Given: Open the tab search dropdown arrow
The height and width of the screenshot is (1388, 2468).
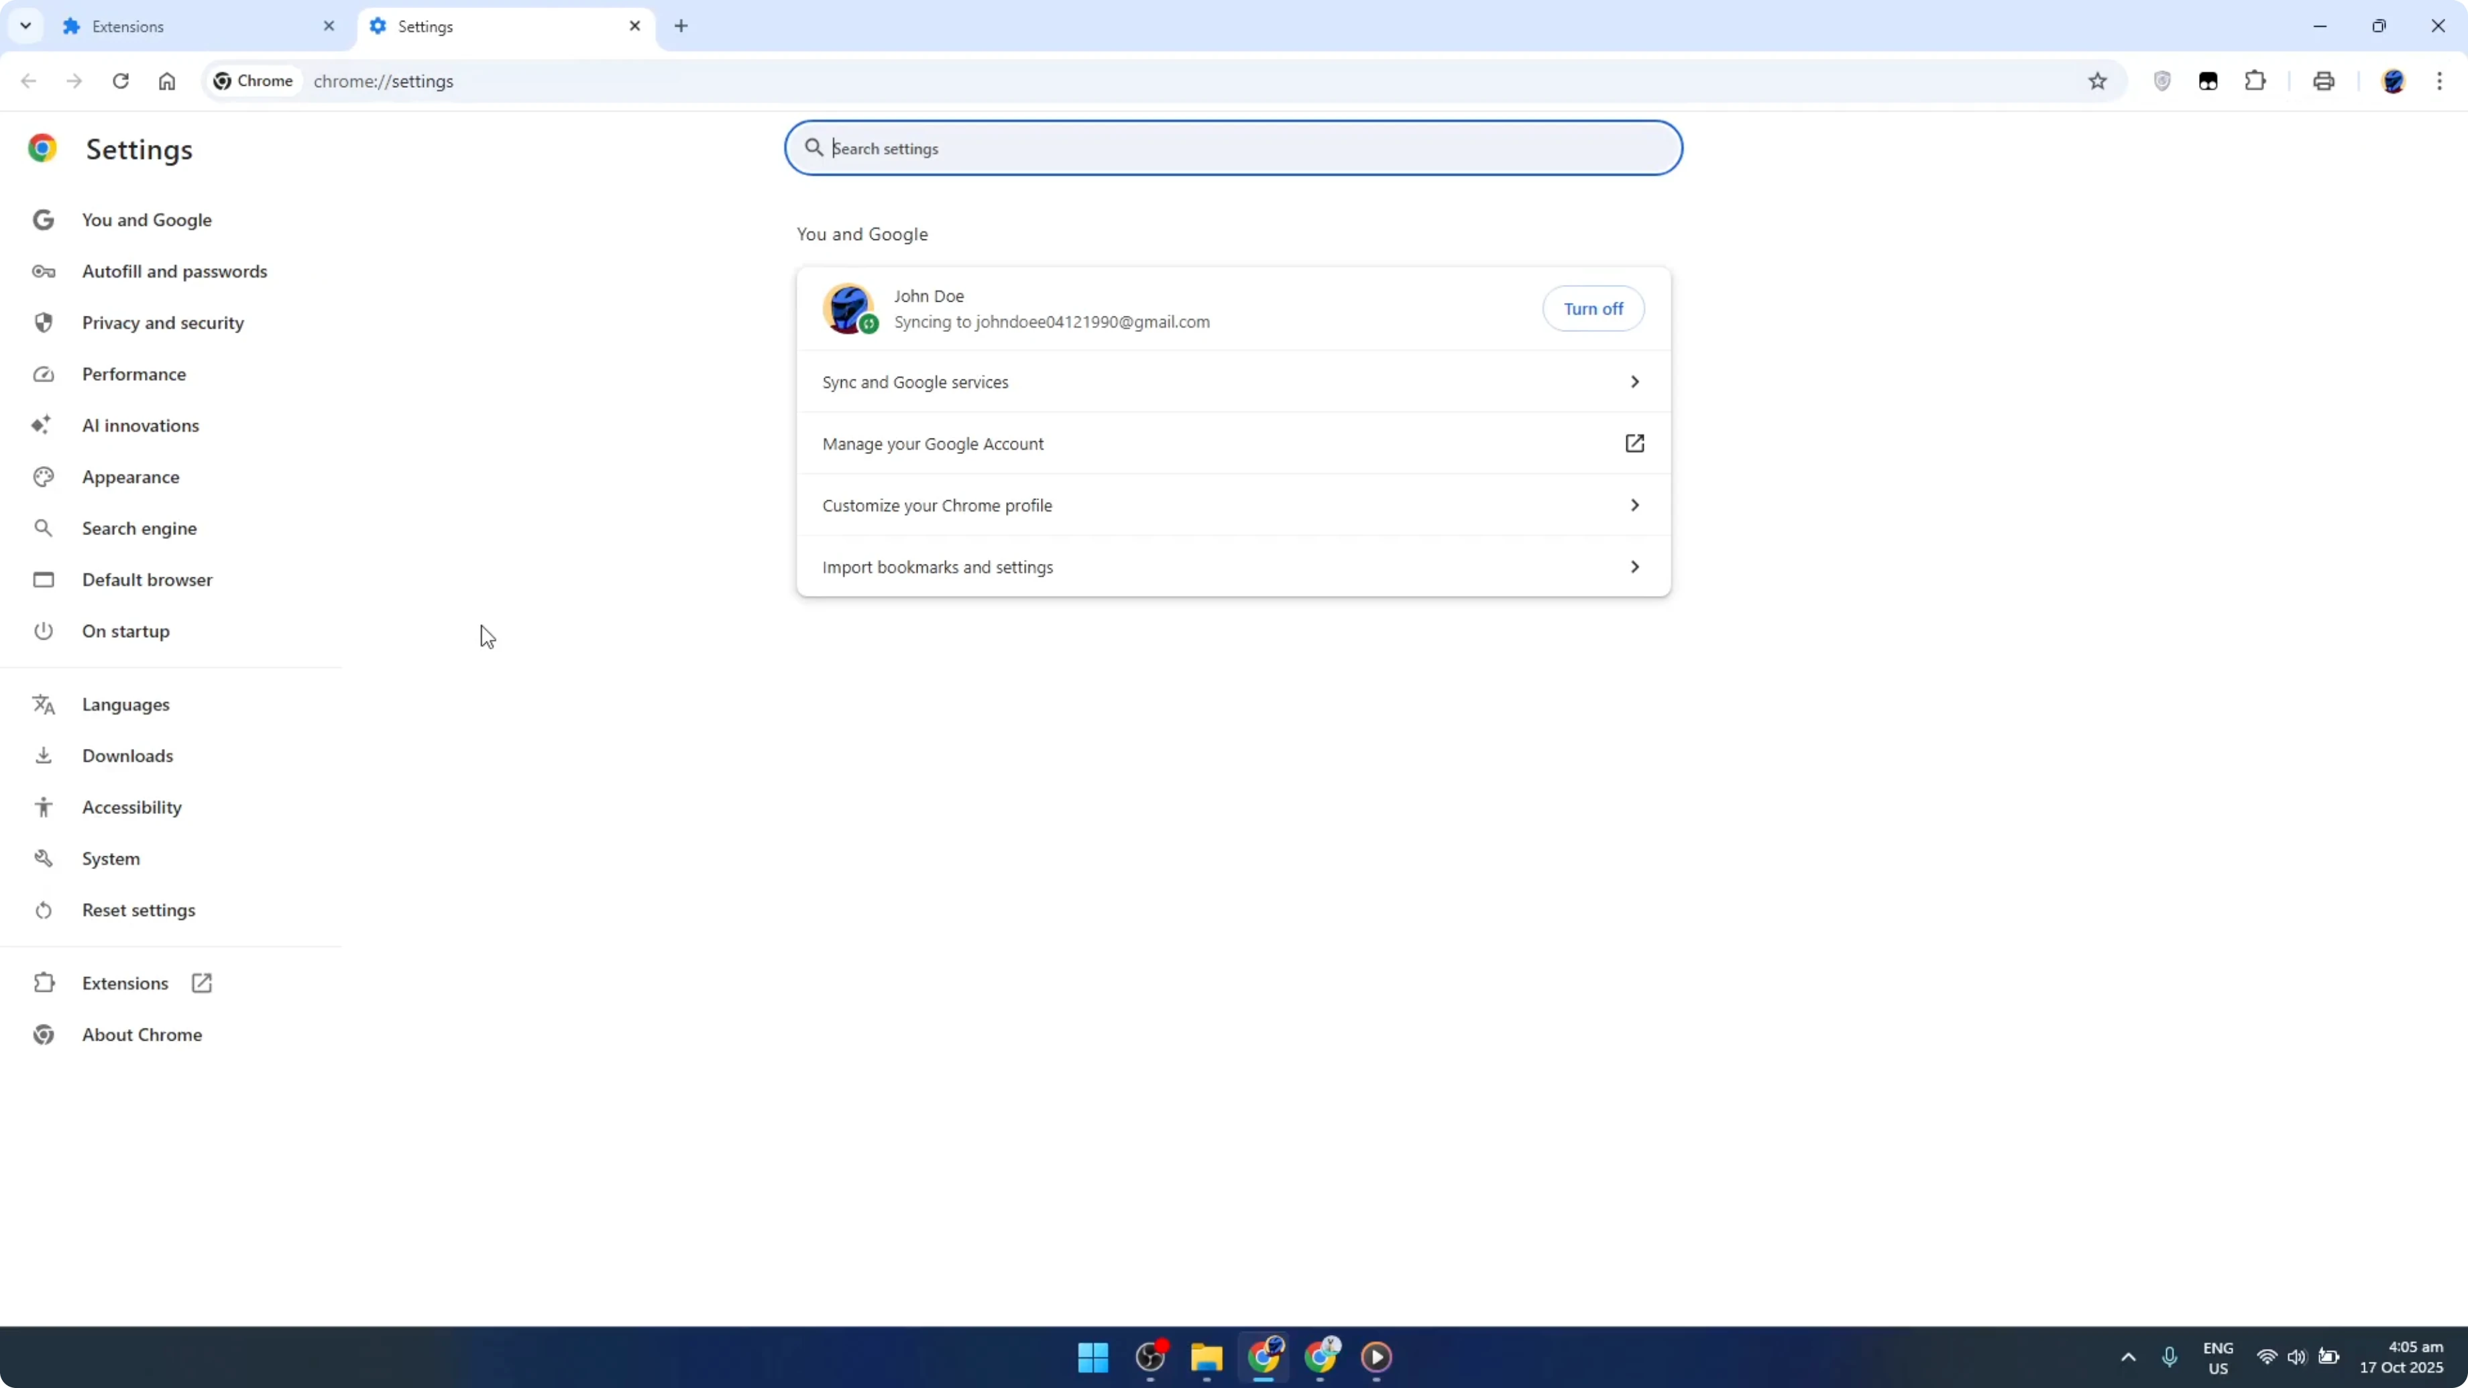Looking at the screenshot, I should (x=26, y=26).
